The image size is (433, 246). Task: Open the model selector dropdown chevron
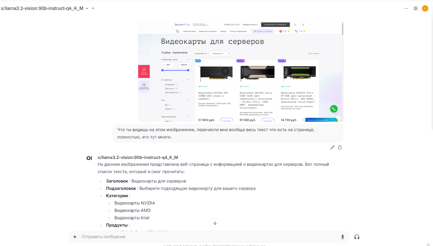click(87, 8)
